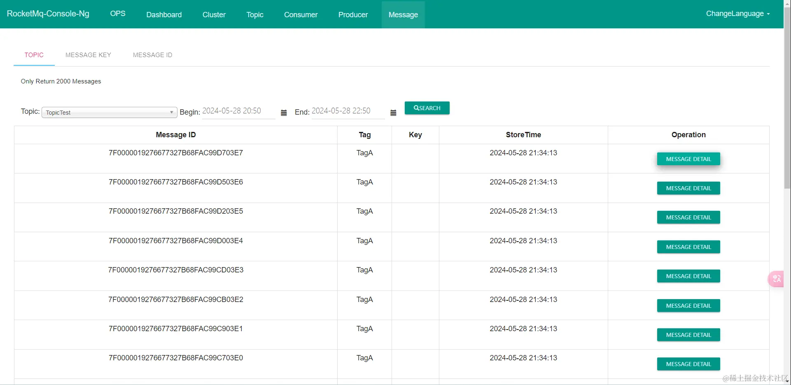791x385 pixels.
Task: Open Message Detail for ID ending D503E6
Action: [688, 188]
